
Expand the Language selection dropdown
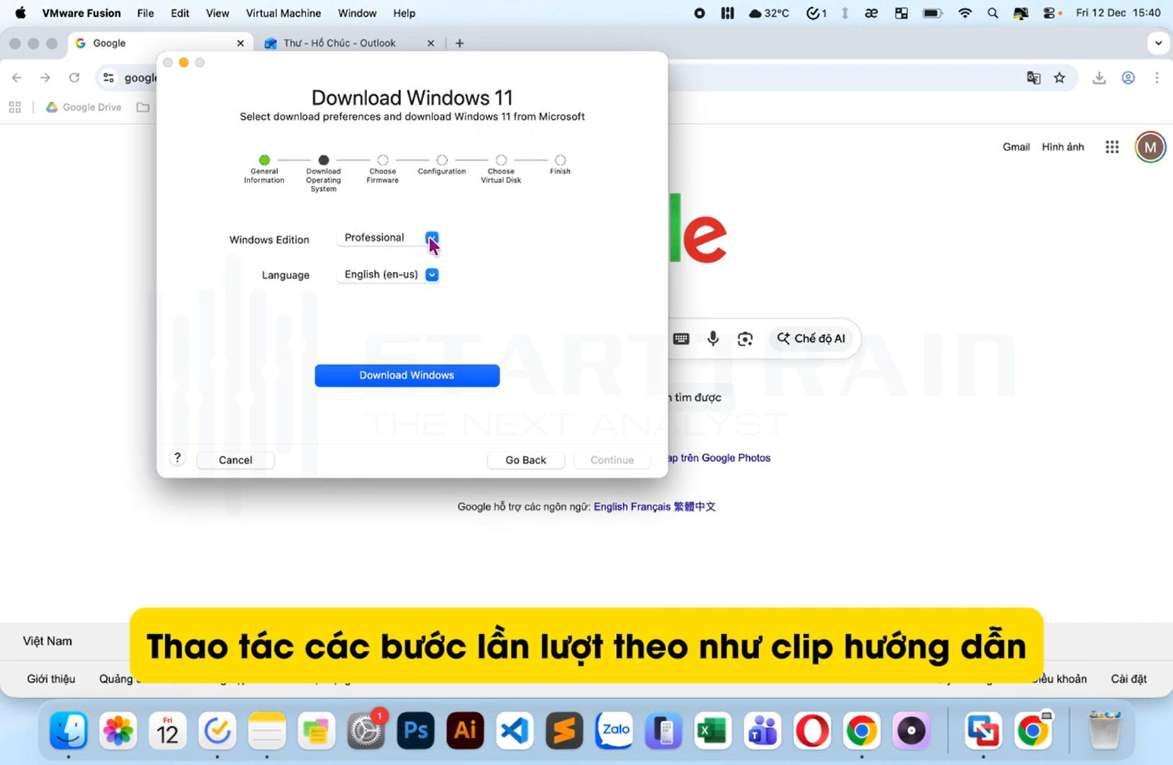click(432, 274)
